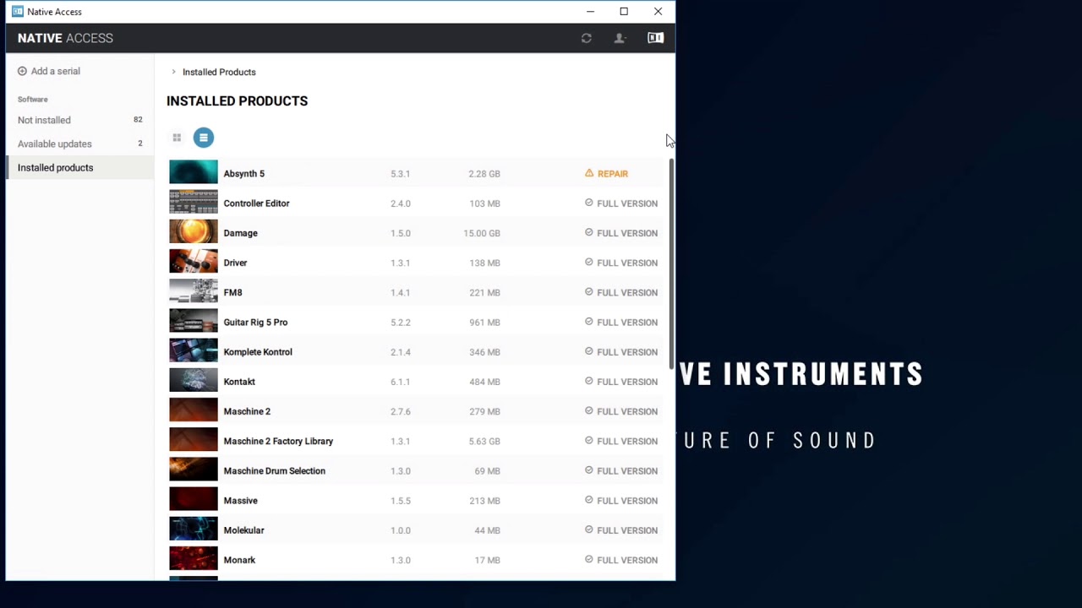This screenshot has height=608, width=1082.
Task: Click Massive full version checkmark icon
Action: tap(589, 500)
